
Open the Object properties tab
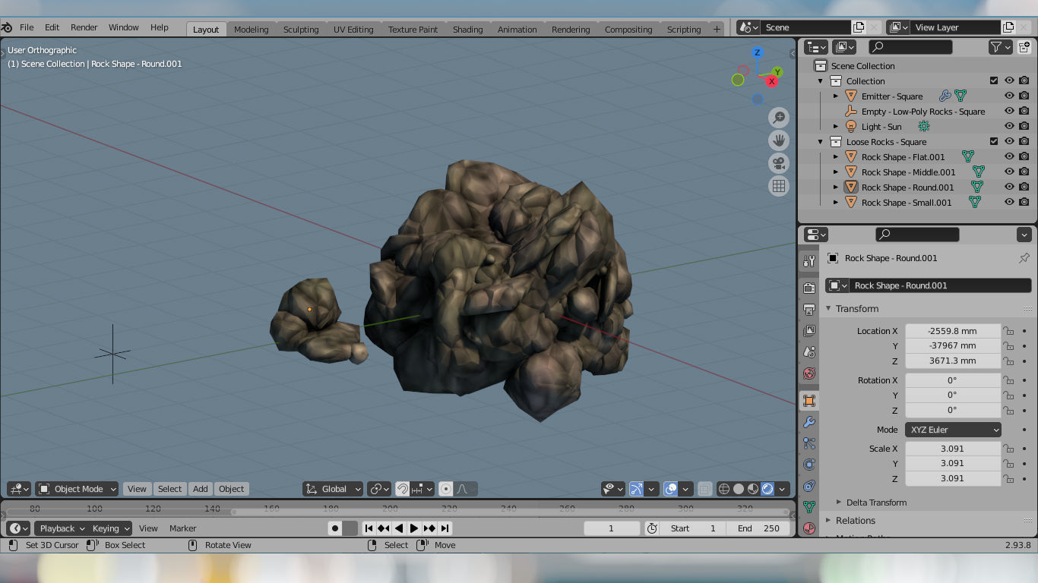pyautogui.click(x=809, y=400)
